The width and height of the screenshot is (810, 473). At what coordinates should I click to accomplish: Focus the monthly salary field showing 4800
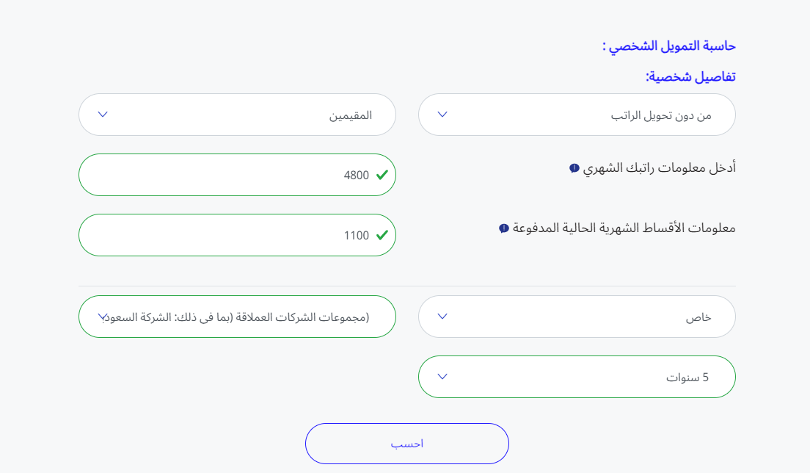click(x=237, y=175)
